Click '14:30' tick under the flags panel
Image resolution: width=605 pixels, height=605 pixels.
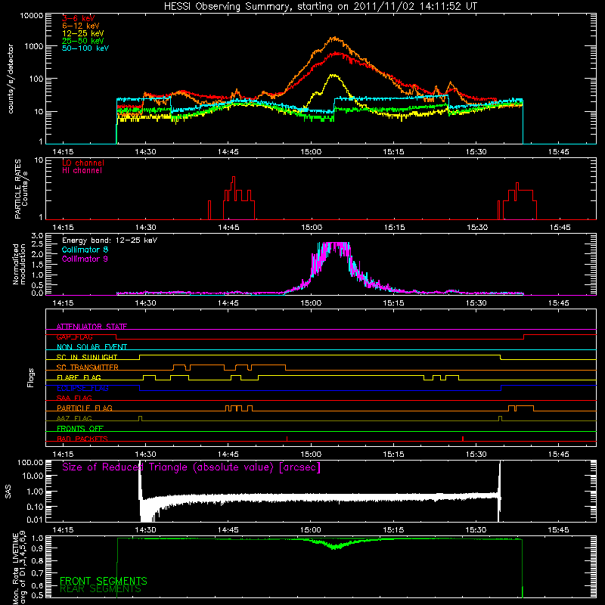[x=145, y=455]
